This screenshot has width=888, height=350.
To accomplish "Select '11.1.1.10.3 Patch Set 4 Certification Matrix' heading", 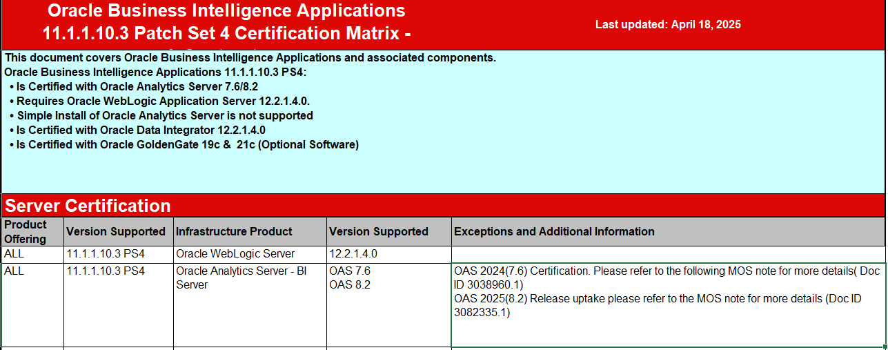I will click(x=227, y=33).
